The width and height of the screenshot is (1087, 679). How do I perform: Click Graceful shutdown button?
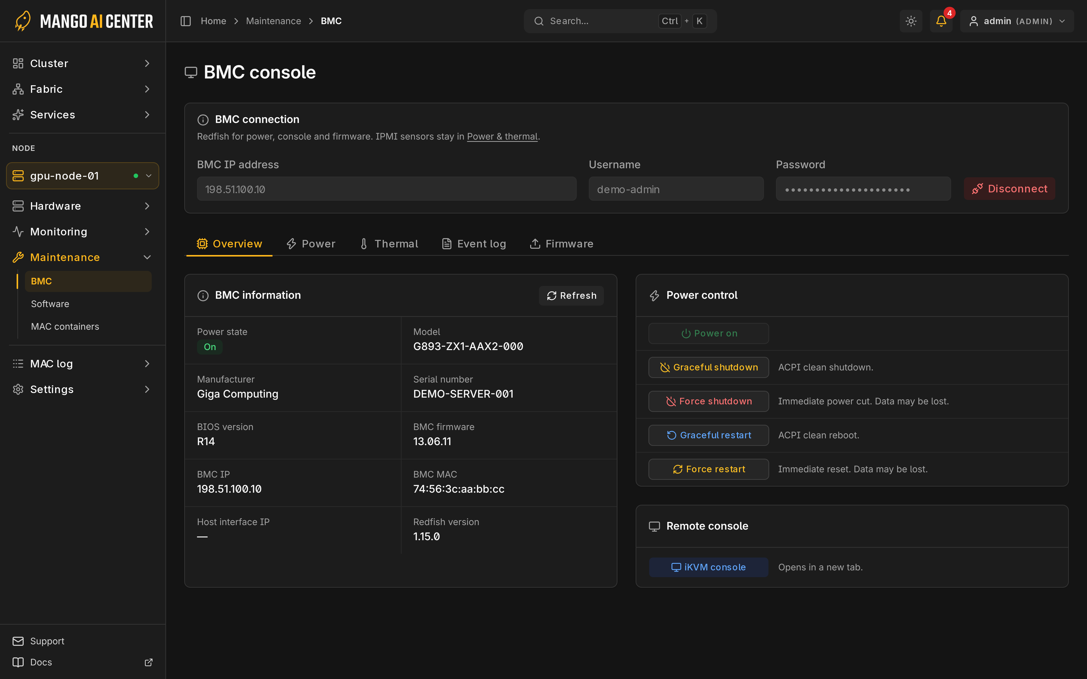708,367
